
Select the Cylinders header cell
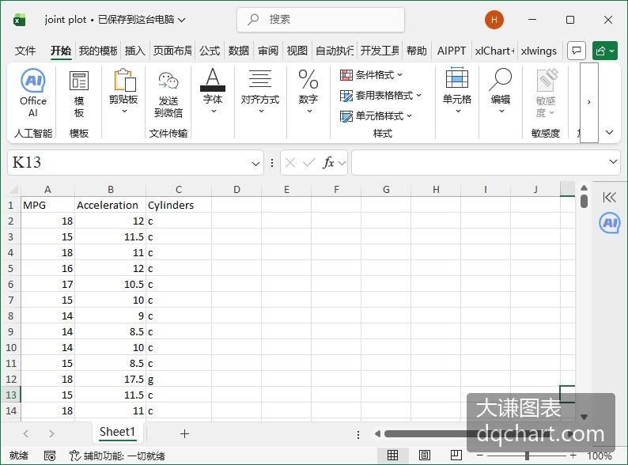179,205
